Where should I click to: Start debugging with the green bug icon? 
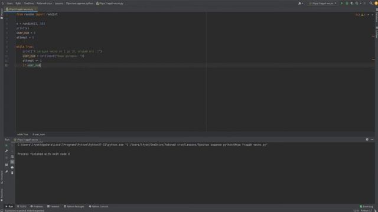(347, 4)
